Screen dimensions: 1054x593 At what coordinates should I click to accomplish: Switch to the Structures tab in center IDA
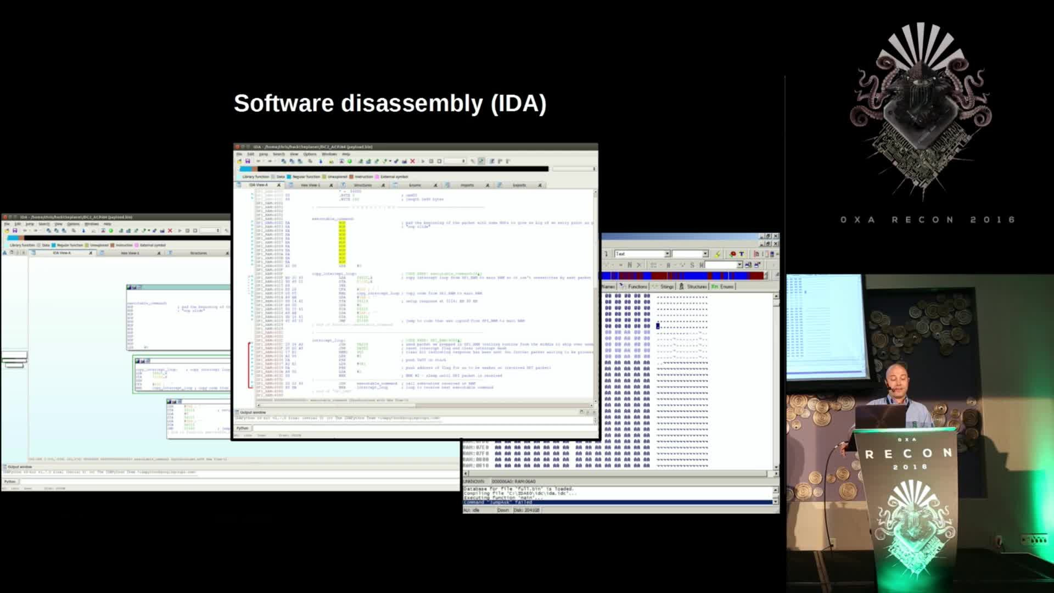click(x=363, y=185)
